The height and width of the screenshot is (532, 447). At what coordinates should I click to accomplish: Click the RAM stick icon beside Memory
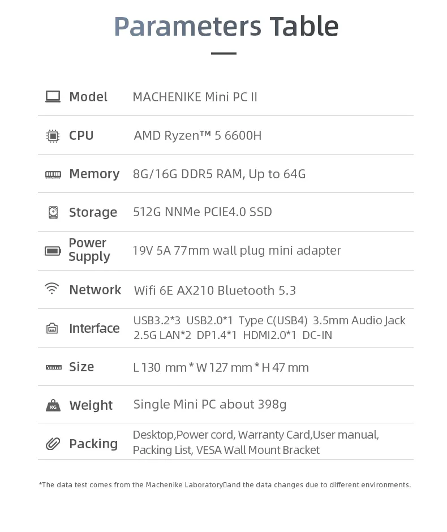coord(53,174)
